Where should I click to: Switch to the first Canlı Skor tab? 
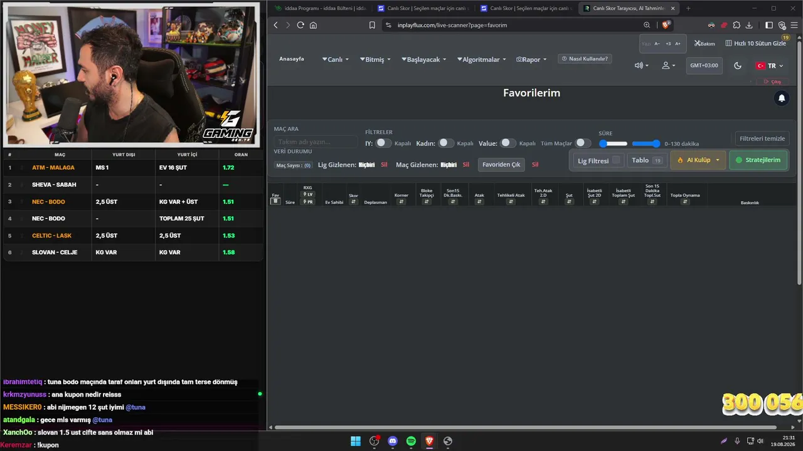pyautogui.click(x=423, y=8)
